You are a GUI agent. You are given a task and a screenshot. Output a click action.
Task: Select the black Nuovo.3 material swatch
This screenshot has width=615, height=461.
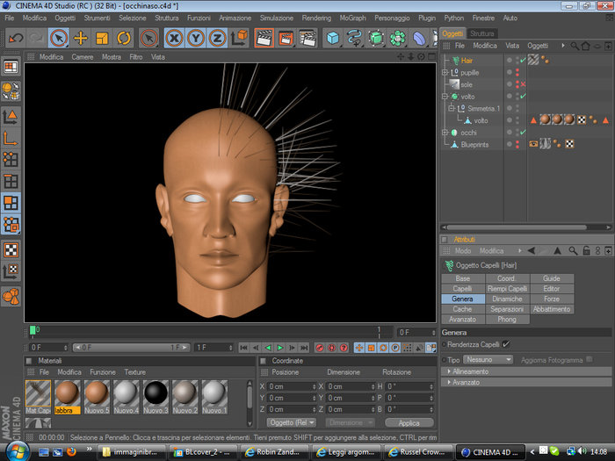[156, 393]
